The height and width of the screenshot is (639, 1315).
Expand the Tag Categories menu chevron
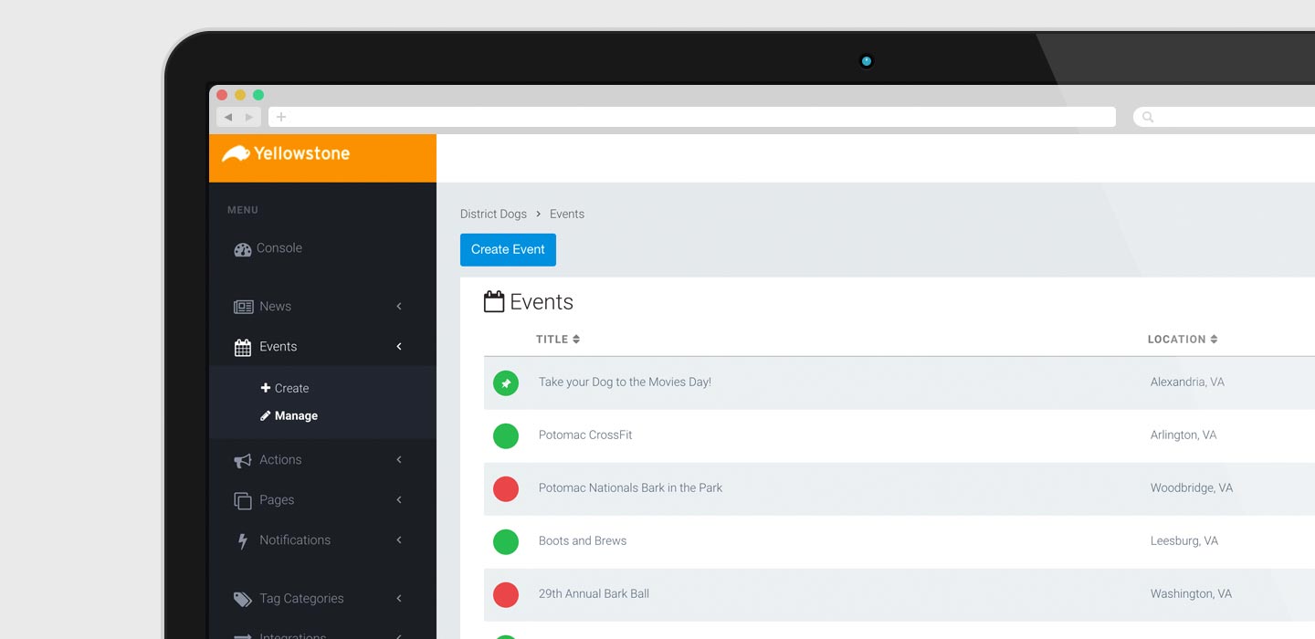tap(399, 599)
